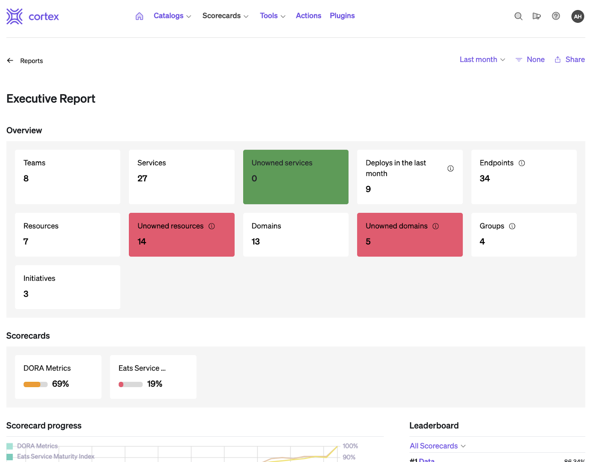Open the DORA Metrics 69% progress bar
Image resolution: width=596 pixels, height=462 pixels.
(x=35, y=384)
